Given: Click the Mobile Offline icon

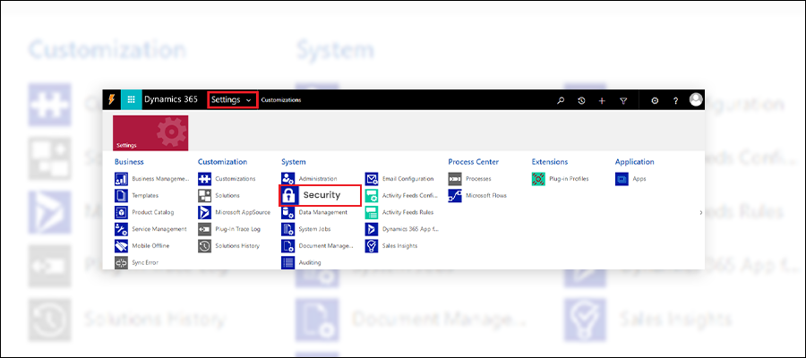Looking at the screenshot, I should click(121, 246).
